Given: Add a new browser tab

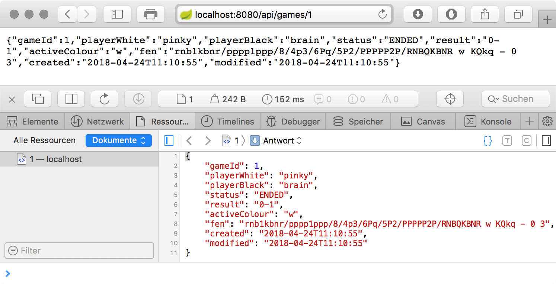Looking at the screenshot, I should pos(547,20).
